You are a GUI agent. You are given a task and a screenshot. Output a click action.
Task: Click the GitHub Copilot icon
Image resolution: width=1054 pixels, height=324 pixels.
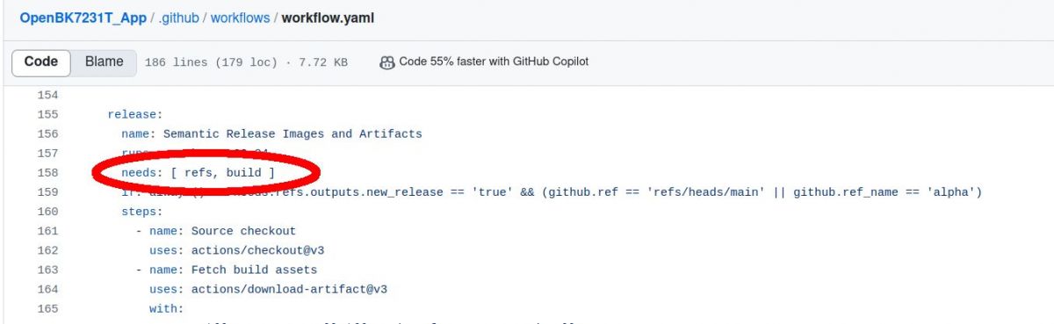coord(386,62)
